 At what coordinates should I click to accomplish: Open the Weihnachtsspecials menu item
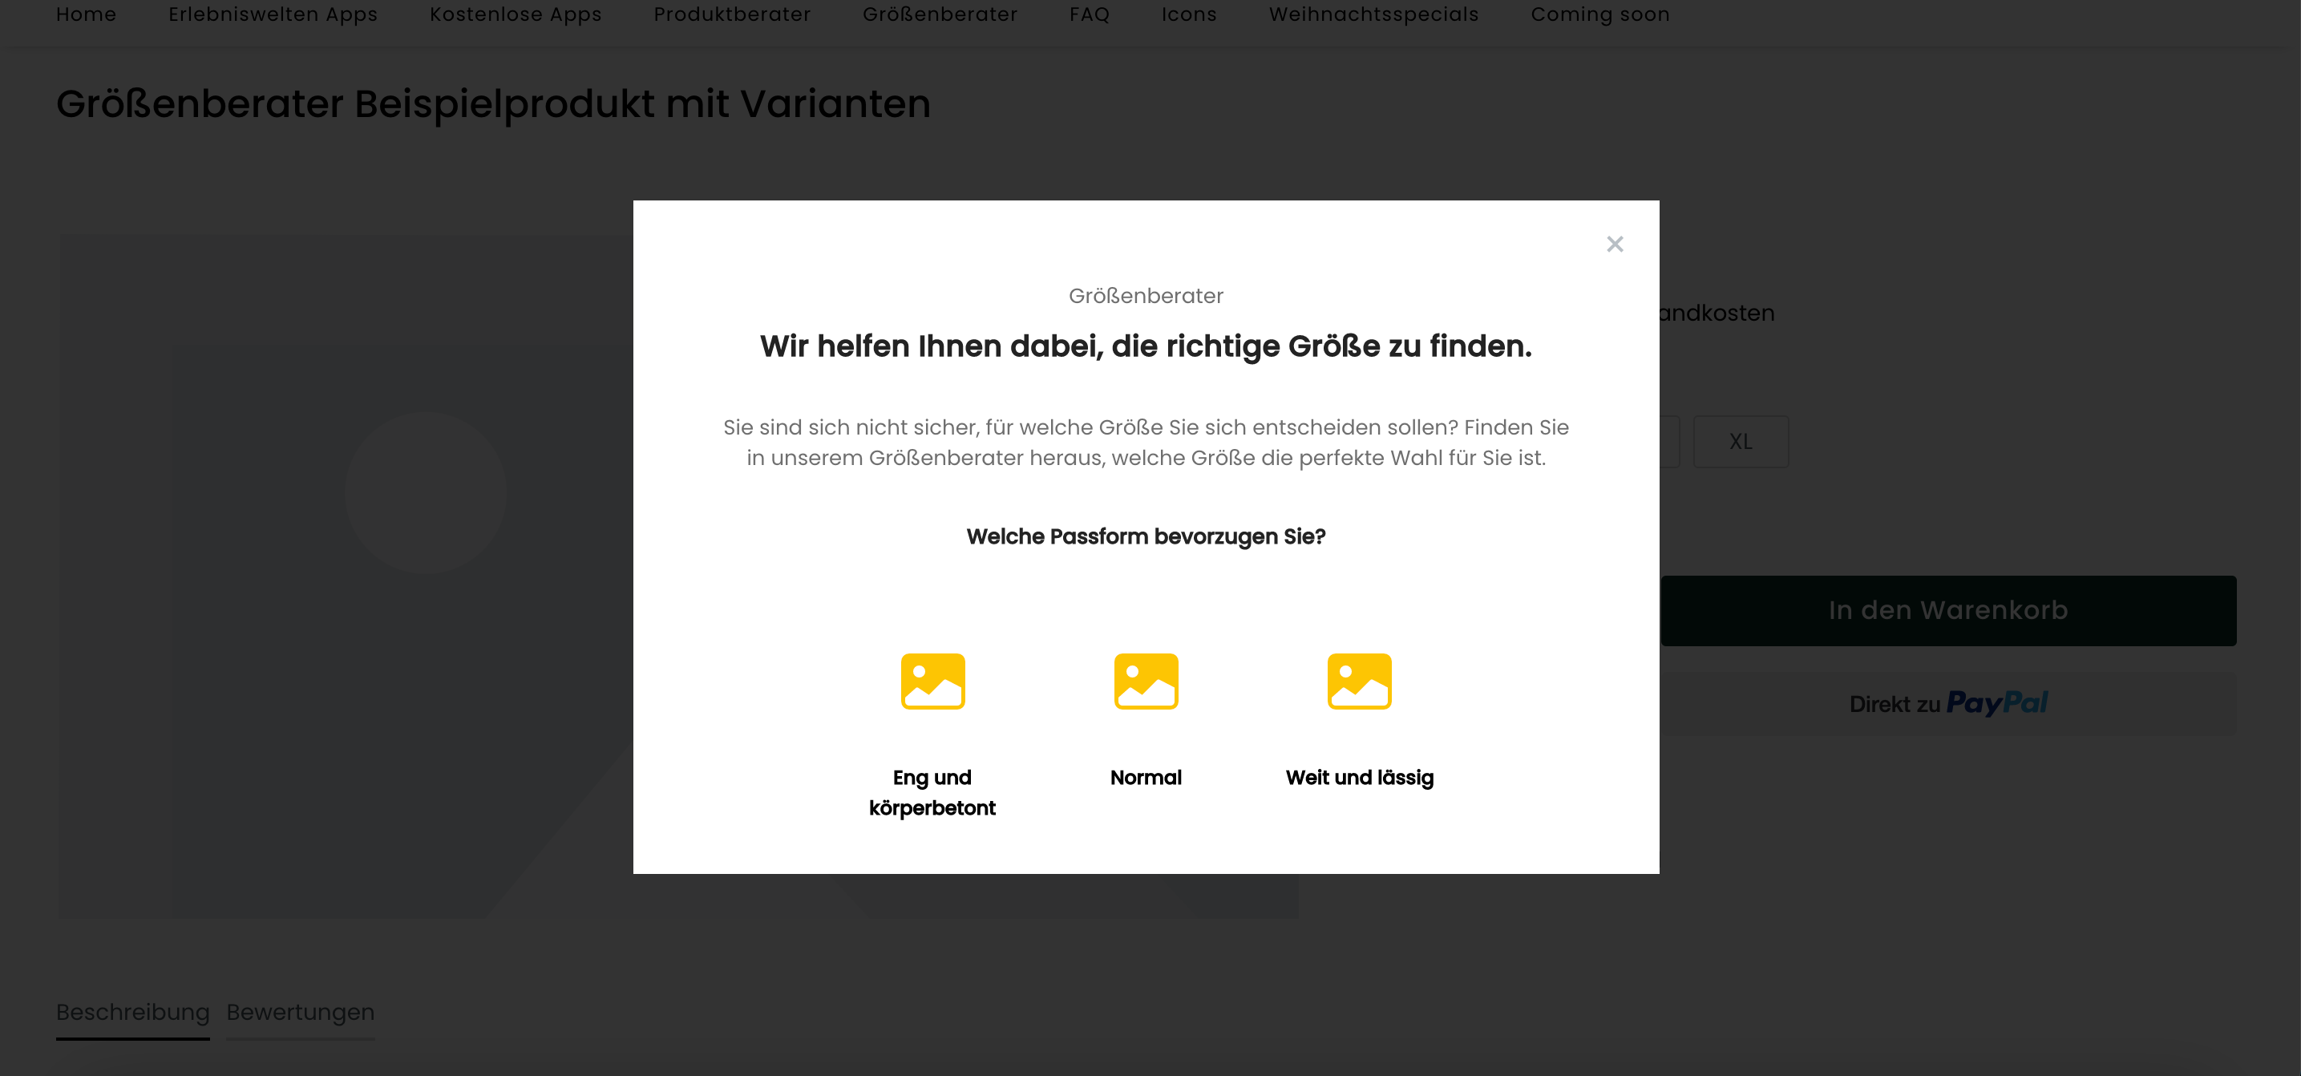coord(1374,14)
